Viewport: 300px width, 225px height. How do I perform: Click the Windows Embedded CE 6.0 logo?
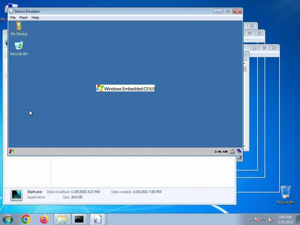tap(125, 88)
